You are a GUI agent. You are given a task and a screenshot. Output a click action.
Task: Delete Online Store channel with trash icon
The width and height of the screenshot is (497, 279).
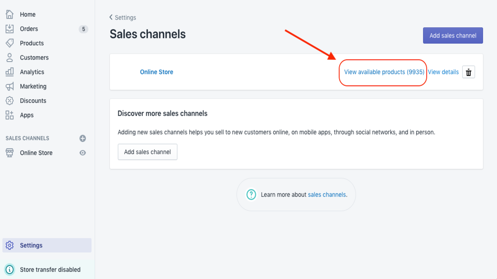coord(468,72)
